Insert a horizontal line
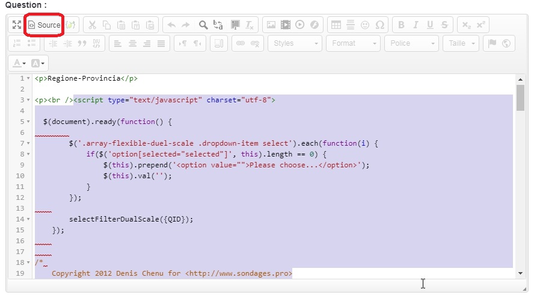 pyautogui.click(x=351, y=25)
